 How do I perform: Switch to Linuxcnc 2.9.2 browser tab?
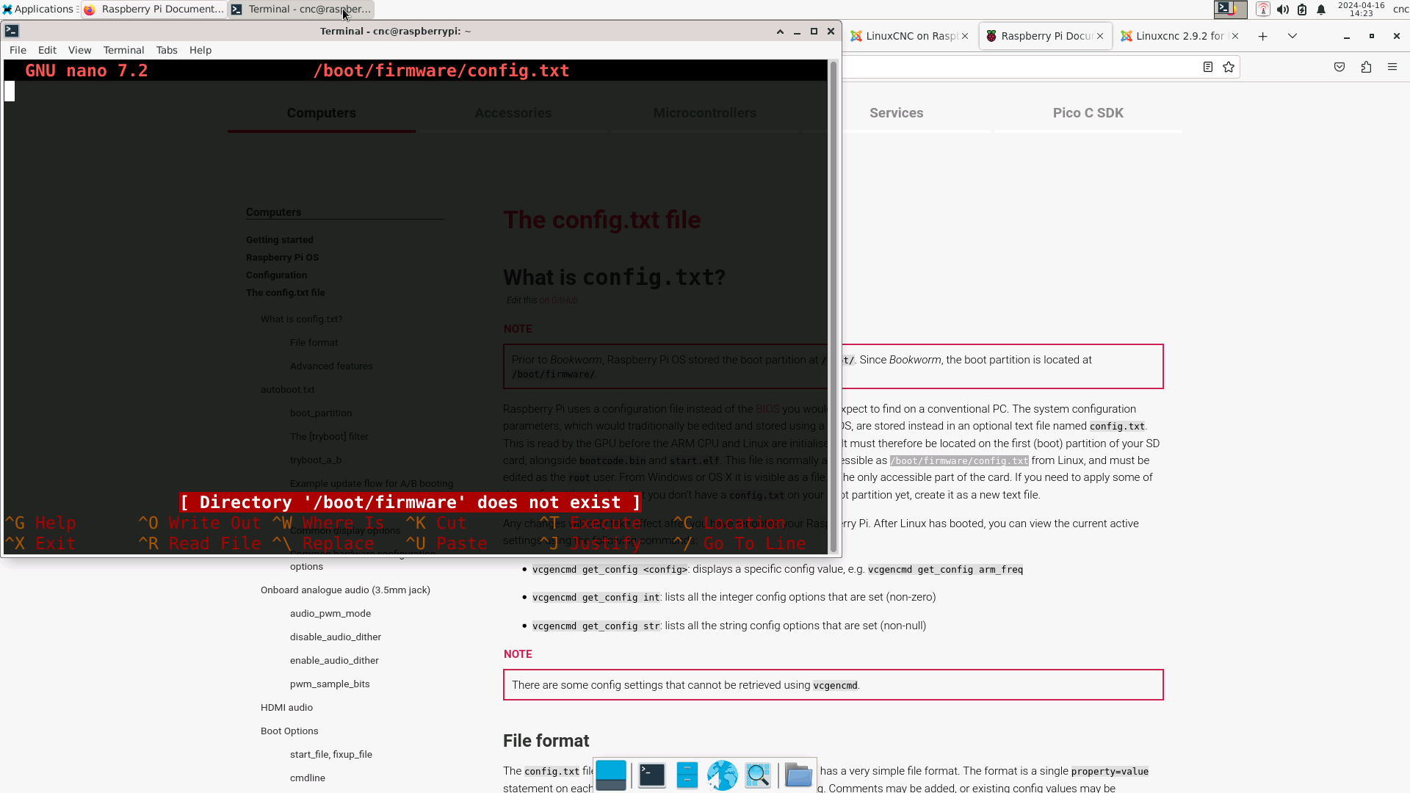click(x=1179, y=36)
